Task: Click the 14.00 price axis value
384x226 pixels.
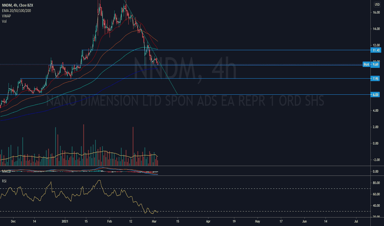Action: point(376,29)
